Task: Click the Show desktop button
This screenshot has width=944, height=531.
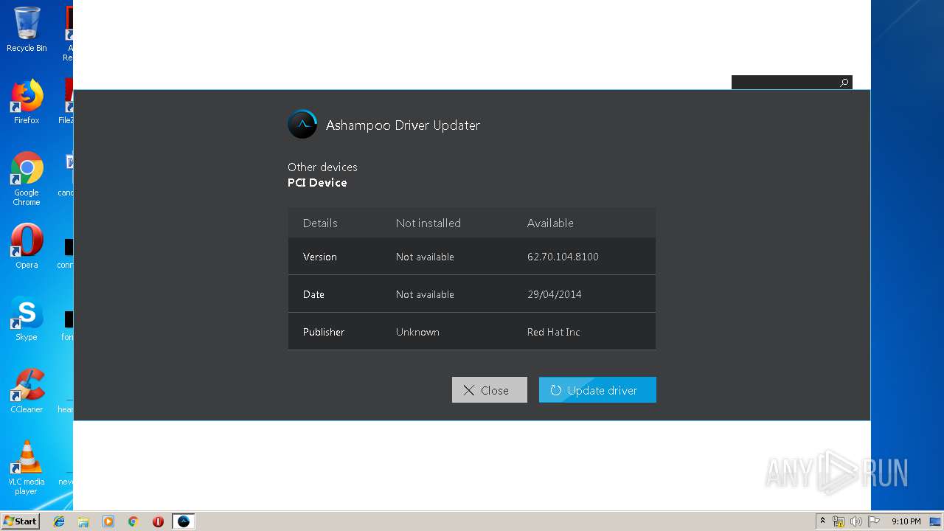Action: coord(936,521)
